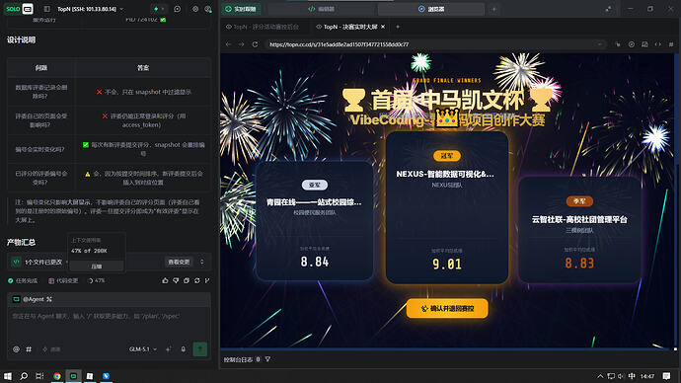The image size is (681, 383).
Task: Click the branch icon after the refresh icon
Action: tap(207, 281)
